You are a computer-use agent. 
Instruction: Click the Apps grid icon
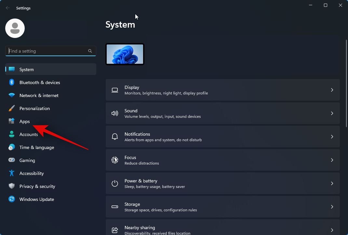11,121
